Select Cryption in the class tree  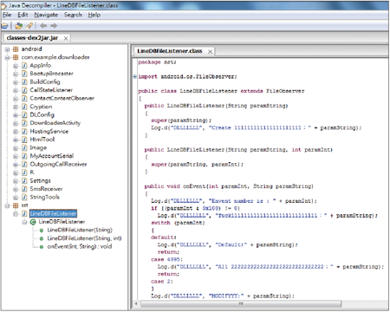(x=41, y=107)
